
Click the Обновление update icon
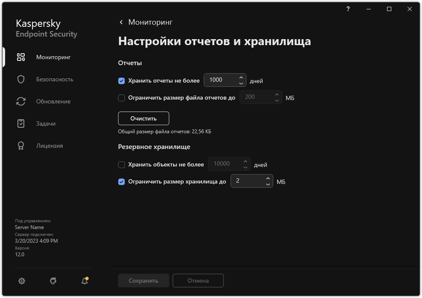coord(20,101)
